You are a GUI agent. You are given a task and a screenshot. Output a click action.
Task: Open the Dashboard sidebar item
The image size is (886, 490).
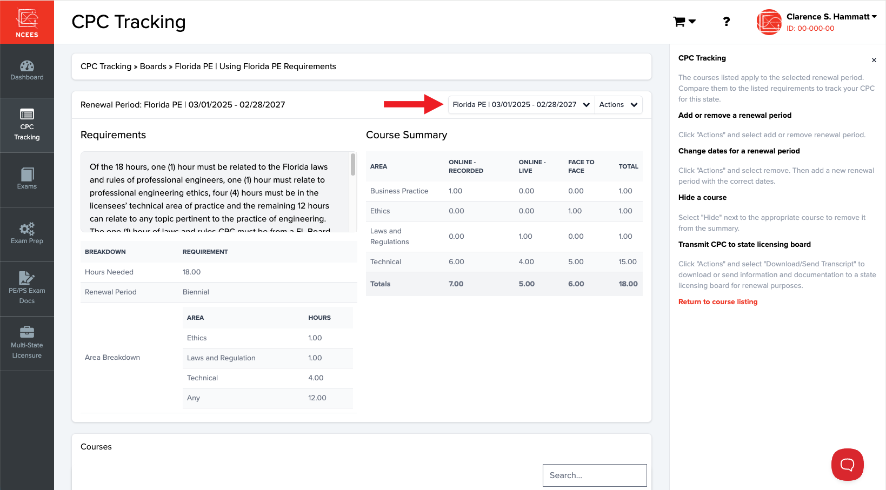coord(27,71)
